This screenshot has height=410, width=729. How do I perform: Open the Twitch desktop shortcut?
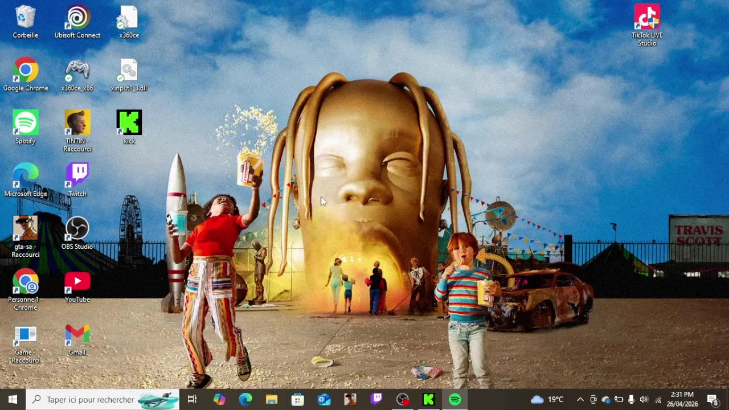[77, 181]
